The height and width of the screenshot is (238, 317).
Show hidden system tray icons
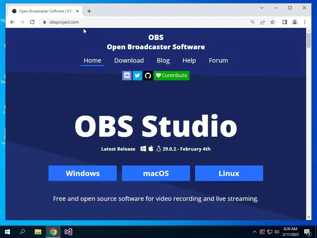[x=255, y=232]
